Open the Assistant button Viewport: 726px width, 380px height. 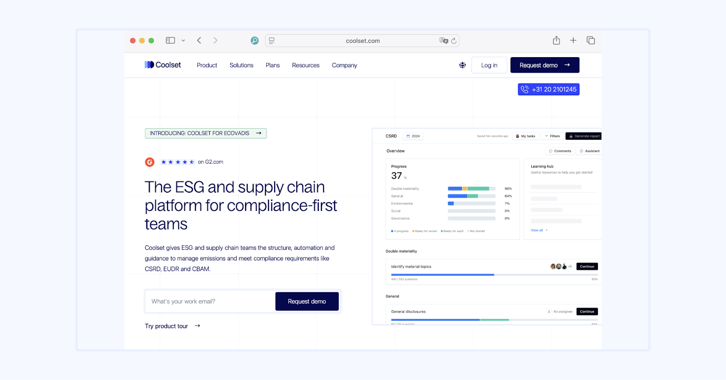click(589, 151)
